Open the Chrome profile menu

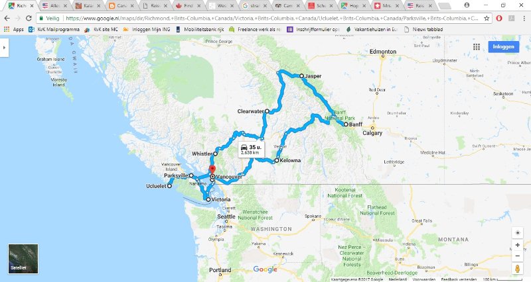467,5
